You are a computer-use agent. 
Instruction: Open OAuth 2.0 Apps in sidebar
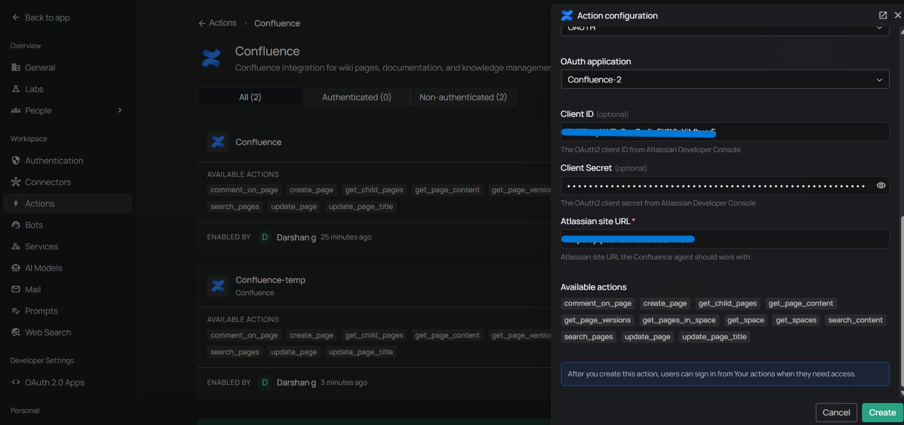point(68,382)
